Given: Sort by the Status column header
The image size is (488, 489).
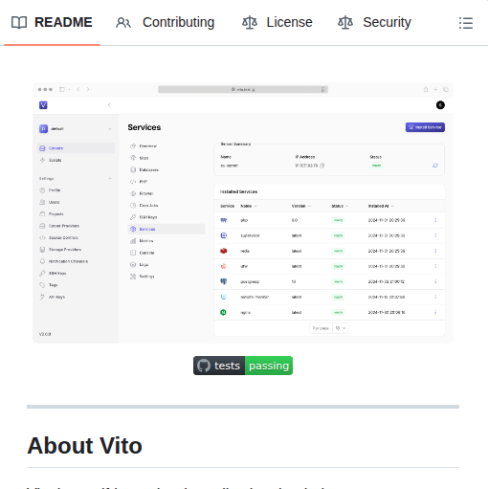Looking at the screenshot, I should pyautogui.click(x=340, y=206).
